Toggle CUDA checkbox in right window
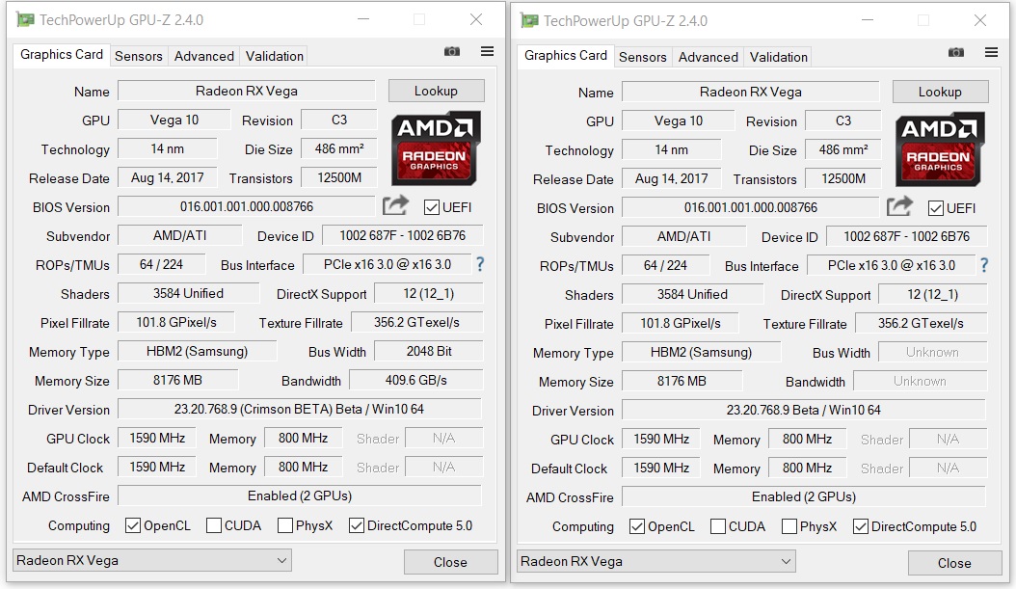This screenshot has height=589, width=1016. click(718, 526)
